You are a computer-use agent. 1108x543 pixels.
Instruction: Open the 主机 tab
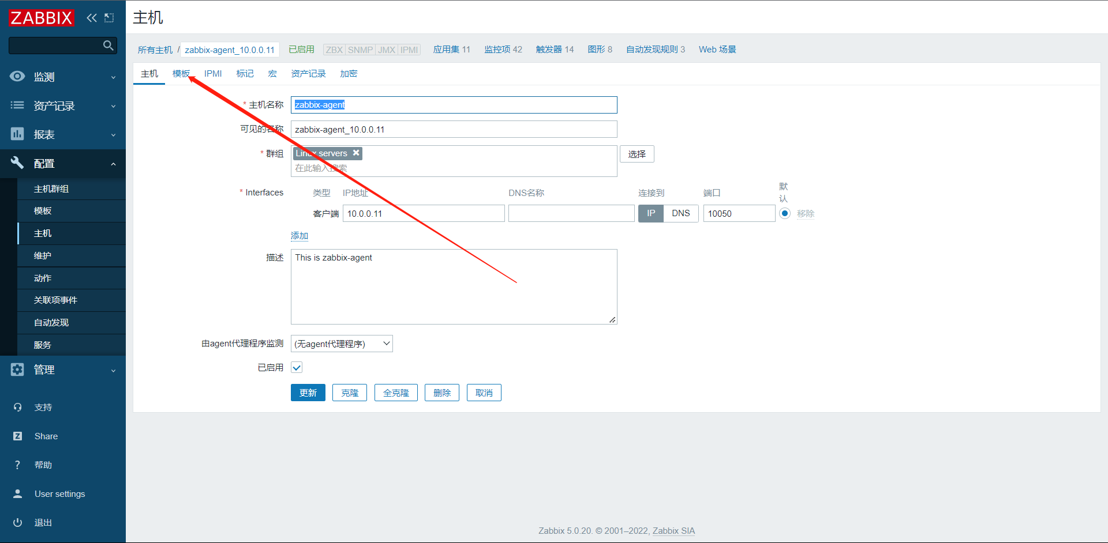[x=149, y=74]
